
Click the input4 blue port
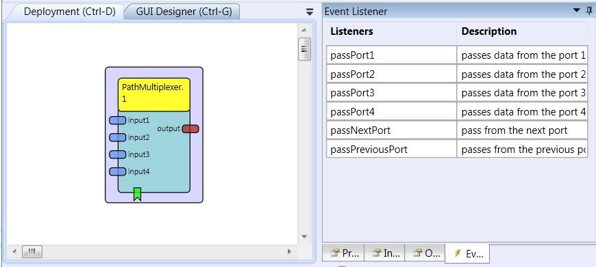(117, 171)
